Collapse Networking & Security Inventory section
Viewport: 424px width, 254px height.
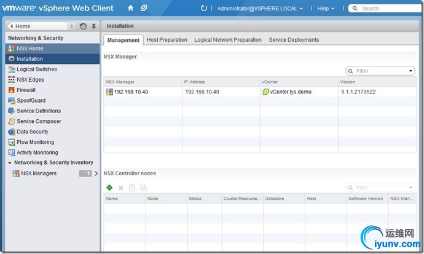(x=10, y=163)
